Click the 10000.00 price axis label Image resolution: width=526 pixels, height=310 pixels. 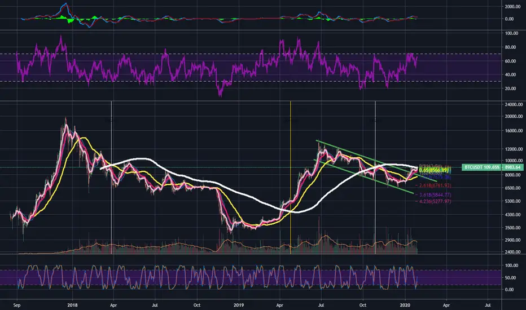(x=514, y=161)
